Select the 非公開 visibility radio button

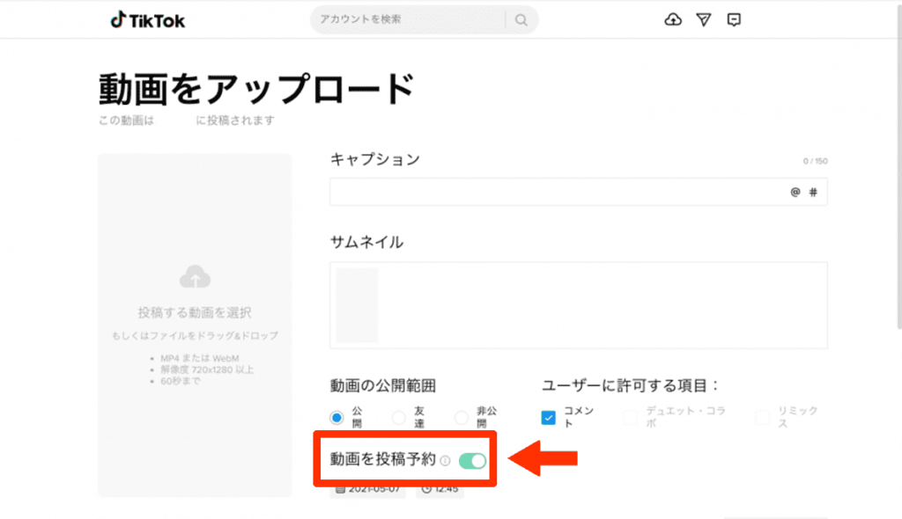[461, 417]
